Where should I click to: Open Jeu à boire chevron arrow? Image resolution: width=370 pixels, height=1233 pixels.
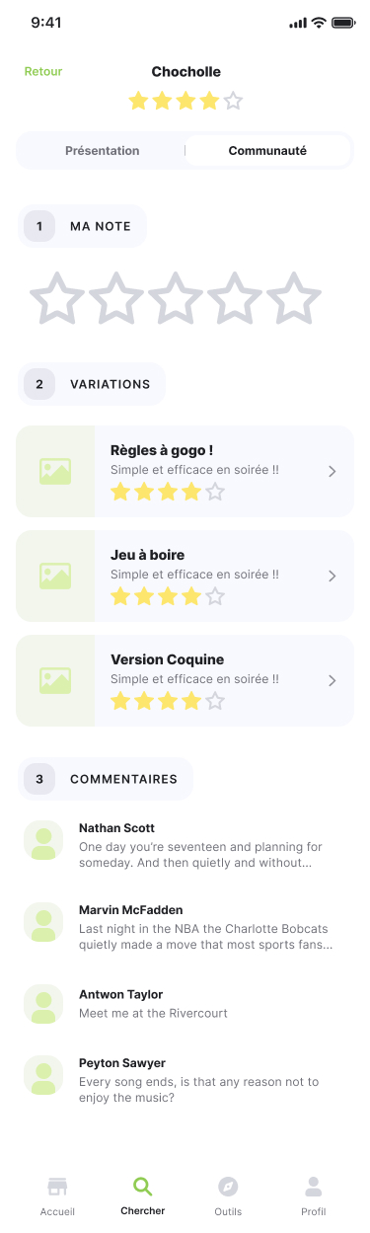[333, 576]
